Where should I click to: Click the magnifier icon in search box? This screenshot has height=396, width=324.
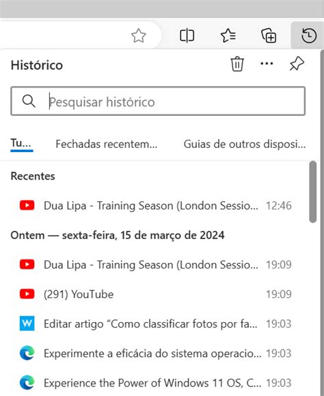29,101
